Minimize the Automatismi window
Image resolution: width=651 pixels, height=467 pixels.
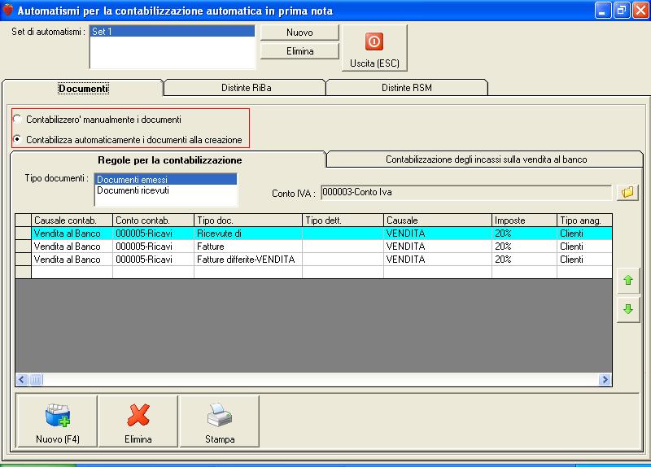602,10
